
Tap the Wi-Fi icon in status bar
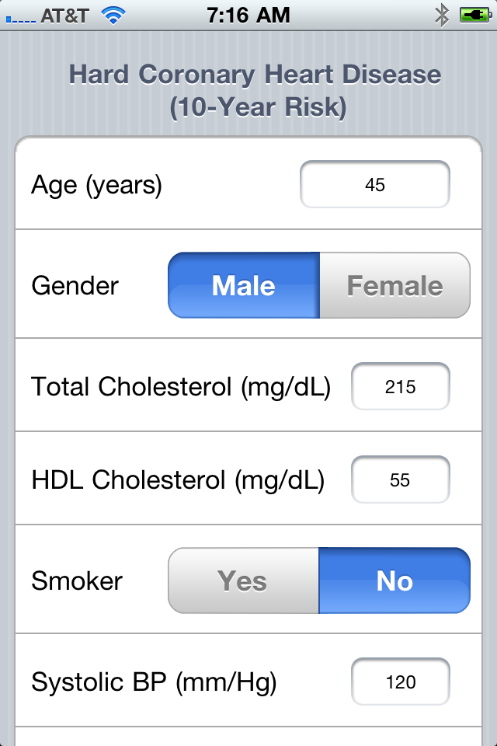point(113,16)
